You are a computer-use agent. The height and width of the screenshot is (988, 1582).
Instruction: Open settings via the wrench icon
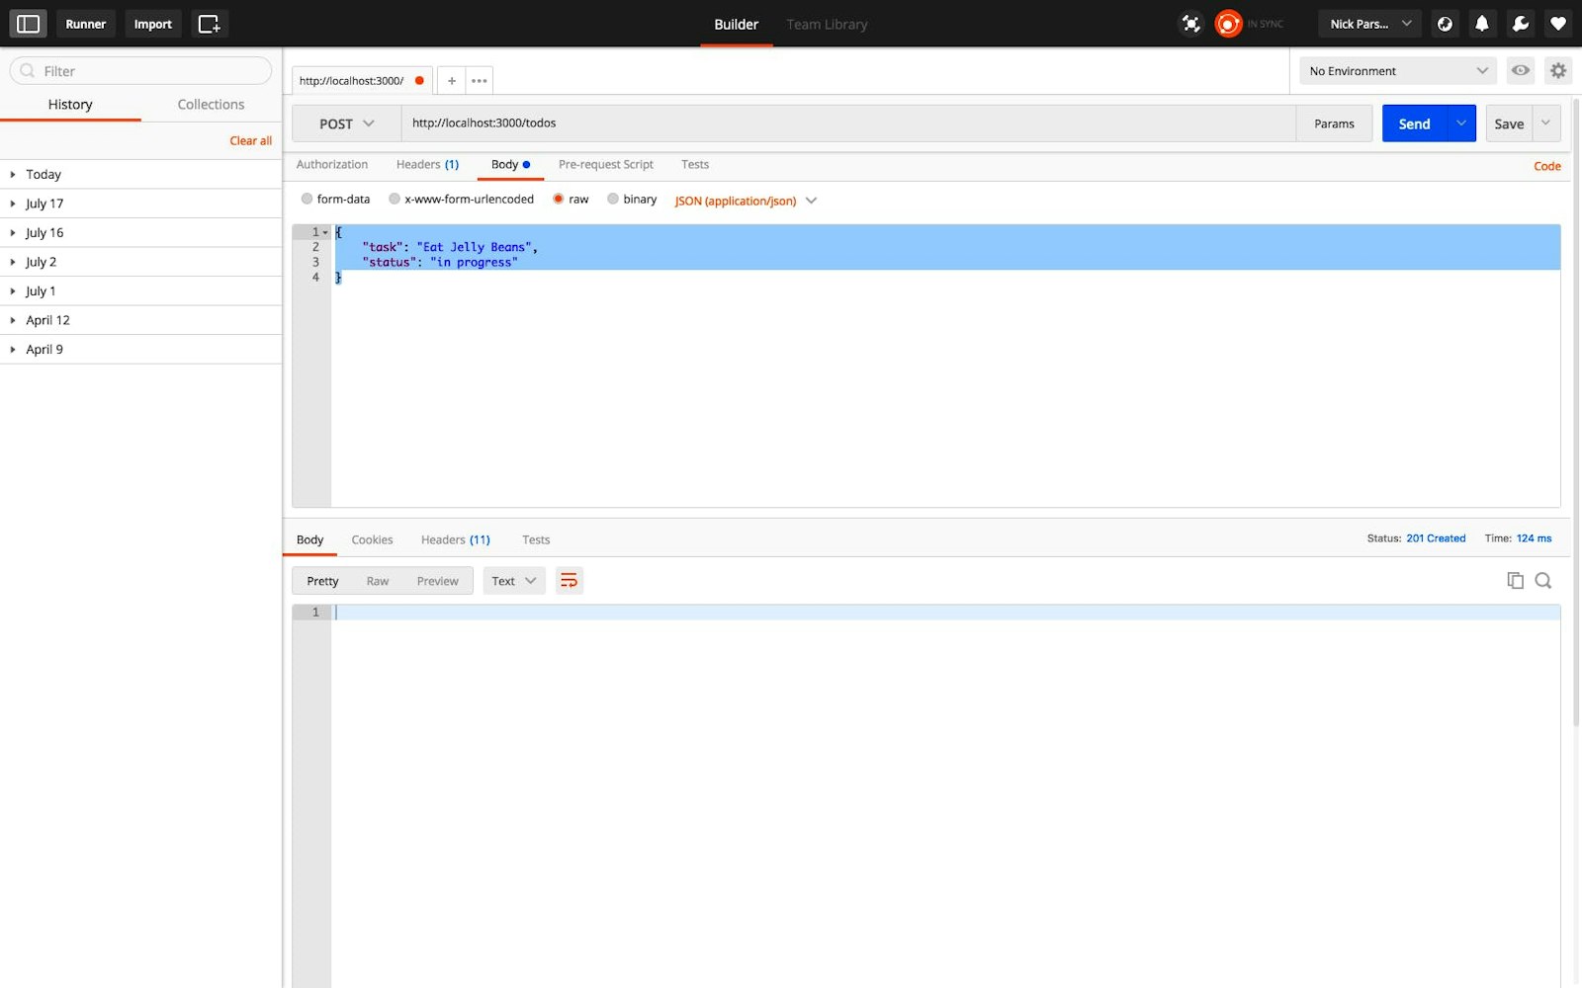click(x=1520, y=23)
